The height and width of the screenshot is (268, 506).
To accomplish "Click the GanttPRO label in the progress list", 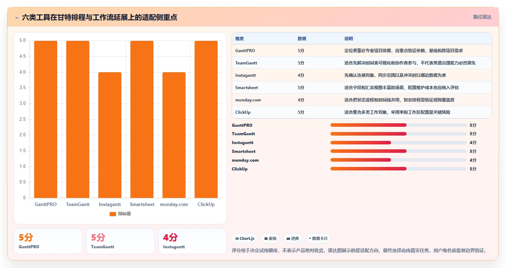I will pyautogui.click(x=242, y=125).
